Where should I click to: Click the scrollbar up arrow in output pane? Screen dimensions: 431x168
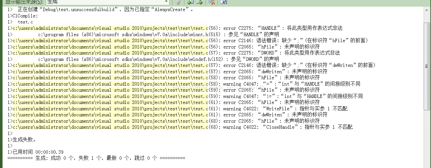coord(428,10)
